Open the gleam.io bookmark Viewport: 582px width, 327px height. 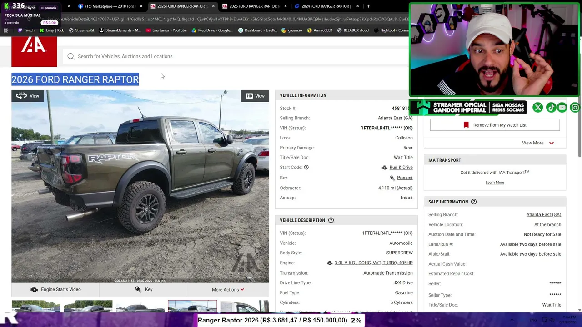coord(292,30)
